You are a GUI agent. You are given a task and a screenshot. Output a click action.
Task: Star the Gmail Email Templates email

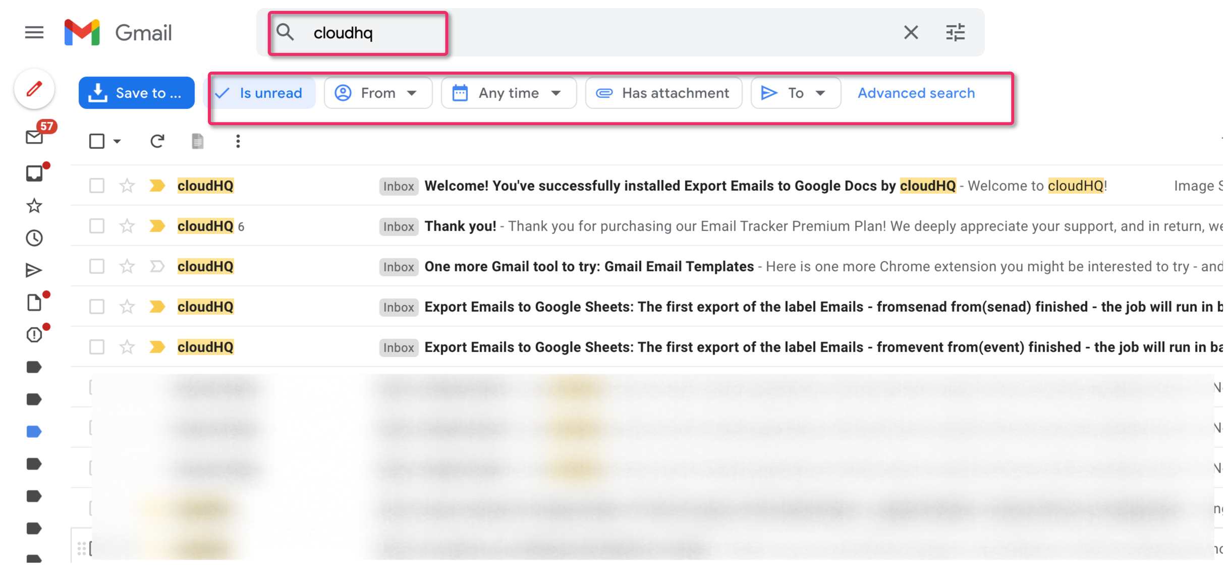point(127,266)
